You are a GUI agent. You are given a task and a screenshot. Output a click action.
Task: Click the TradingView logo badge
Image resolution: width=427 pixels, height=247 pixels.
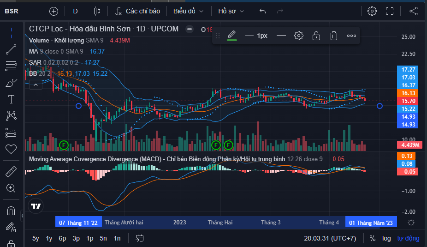pyautogui.click(x=36, y=206)
